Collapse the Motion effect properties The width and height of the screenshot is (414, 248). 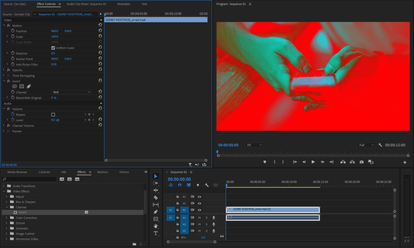click(4, 25)
